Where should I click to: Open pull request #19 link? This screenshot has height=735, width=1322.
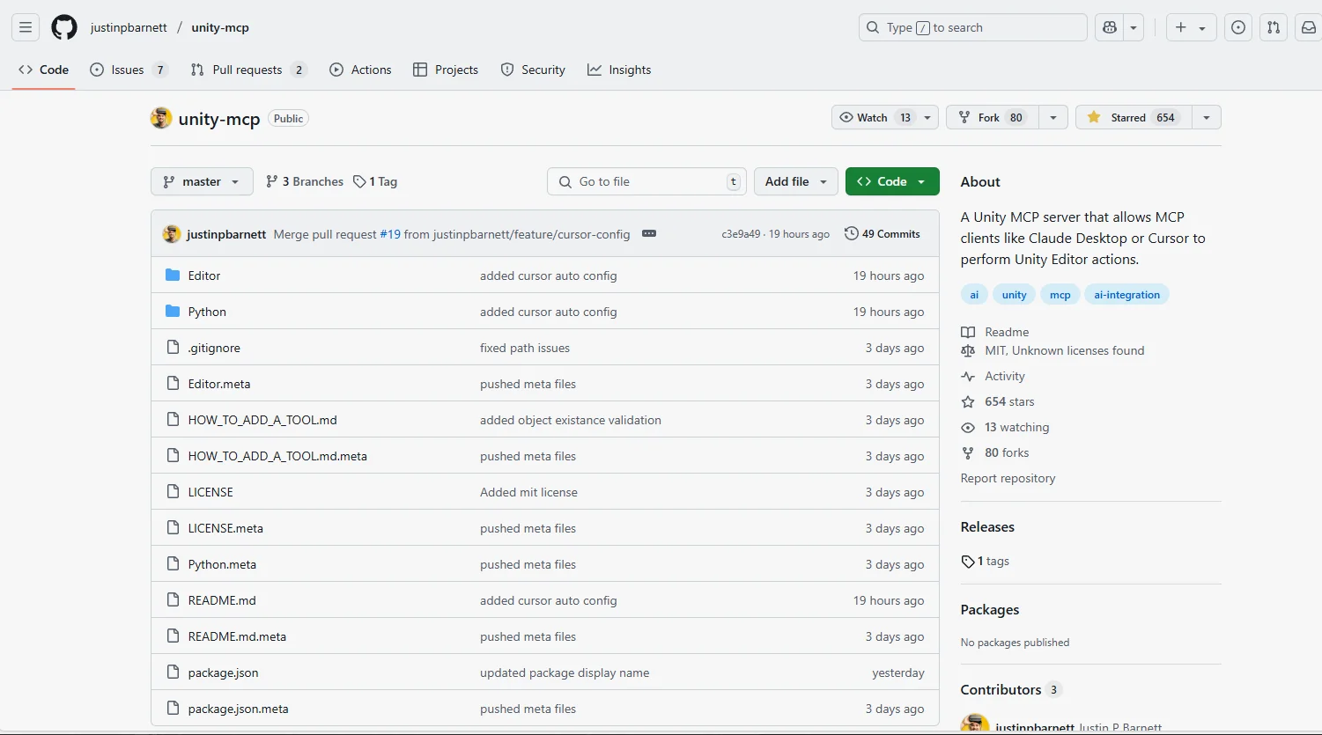point(390,234)
